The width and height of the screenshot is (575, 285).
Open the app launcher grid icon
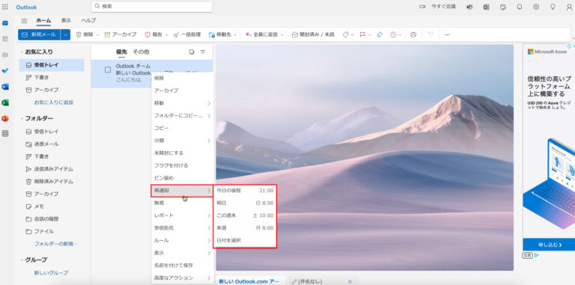tap(5, 7)
